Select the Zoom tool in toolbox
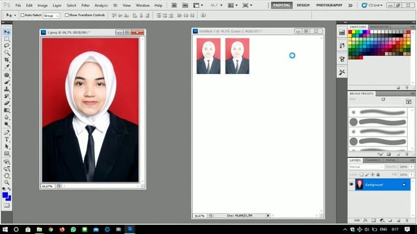The height and width of the screenshot is (234, 417). tap(7, 183)
